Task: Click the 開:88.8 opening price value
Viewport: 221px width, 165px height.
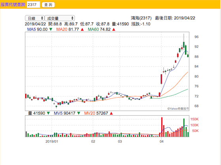Action: (55, 24)
